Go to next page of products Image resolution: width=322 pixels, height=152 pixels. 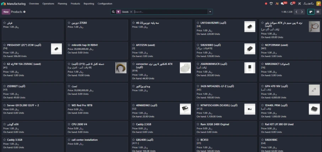[x=302, y=12]
